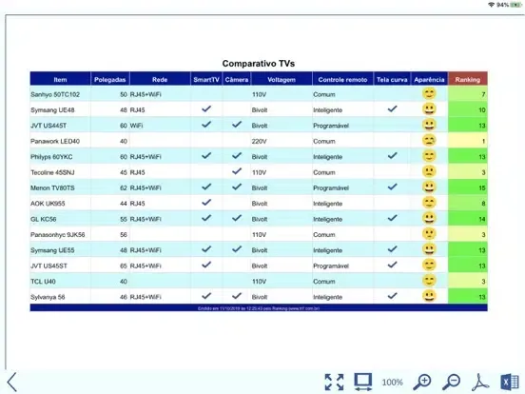This screenshot has height=394, width=525.
Task: Click Tela curva checkmark for GL KC56
Action: 393,218
